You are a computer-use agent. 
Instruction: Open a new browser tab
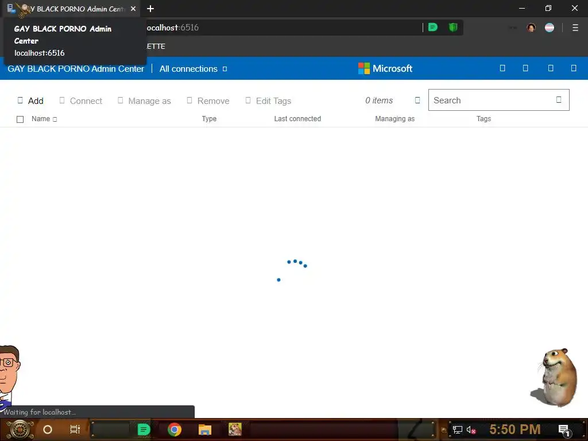pos(150,9)
